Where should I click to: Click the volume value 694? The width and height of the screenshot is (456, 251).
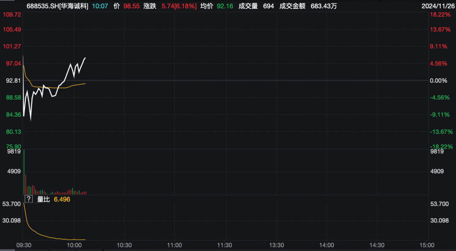click(x=268, y=6)
